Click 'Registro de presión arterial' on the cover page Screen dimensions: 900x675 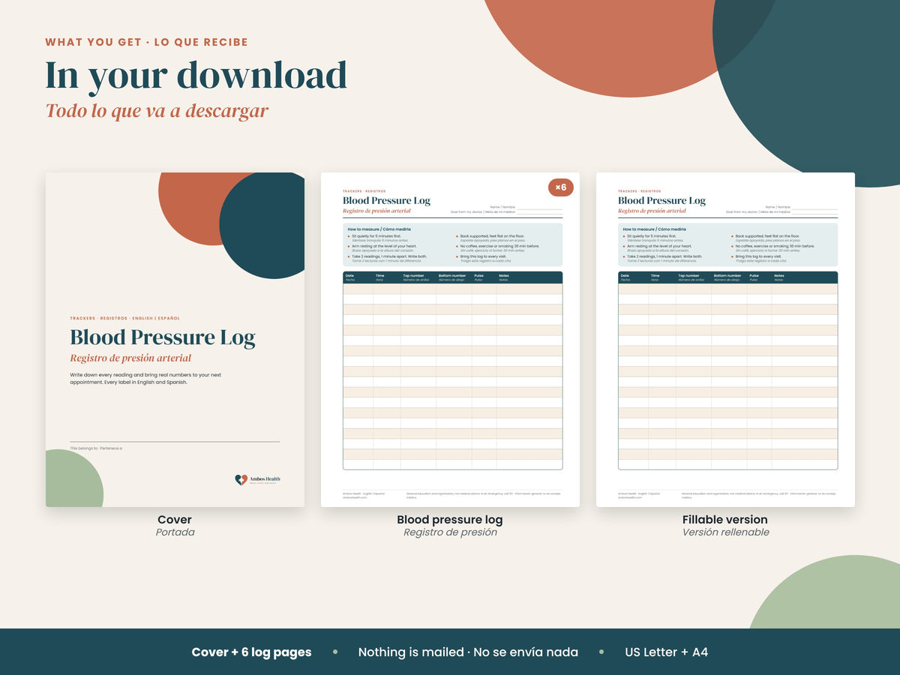130,358
